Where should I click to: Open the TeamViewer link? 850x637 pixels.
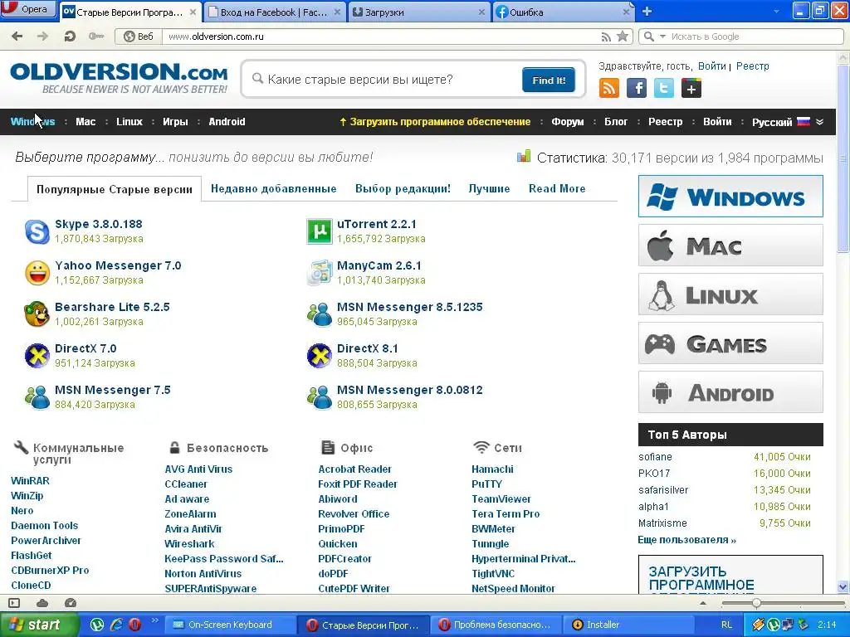coord(501,498)
